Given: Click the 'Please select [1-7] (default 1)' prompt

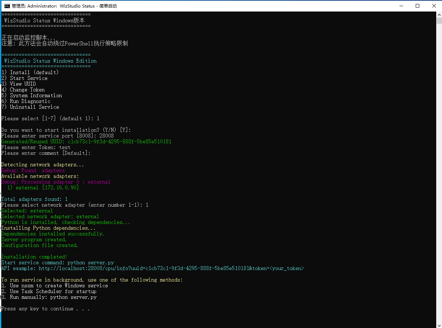Looking at the screenshot, I should pyautogui.click(x=50, y=118).
